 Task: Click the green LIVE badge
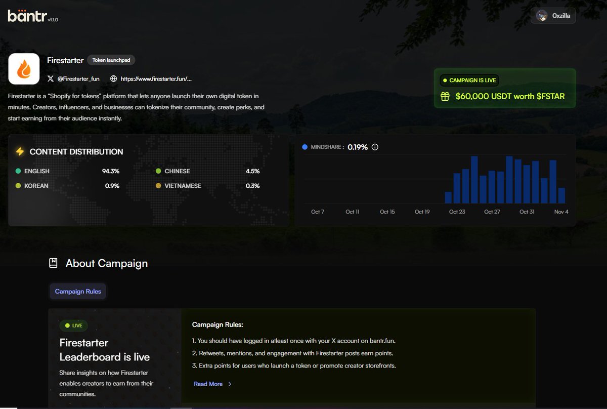[x=74, y=325]
